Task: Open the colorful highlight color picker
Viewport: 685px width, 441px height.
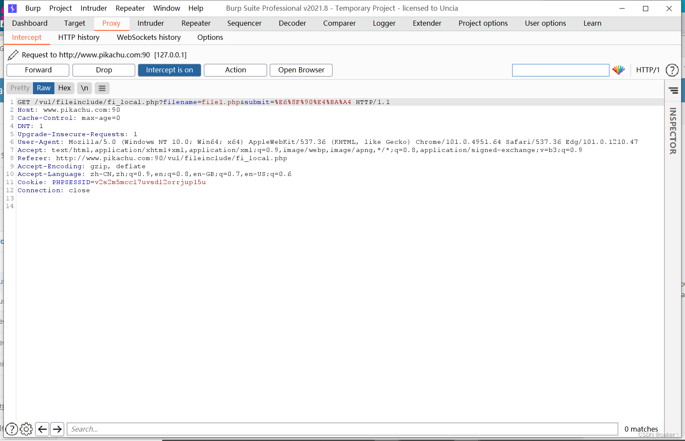Action: point(619,70)
